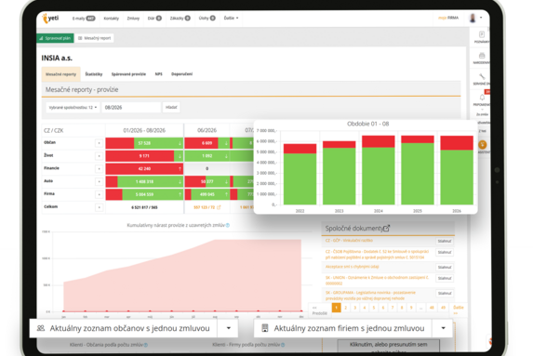
Task: Open the Vybrané spoločnosti: 12 dropdown
Action: (73, 107)
